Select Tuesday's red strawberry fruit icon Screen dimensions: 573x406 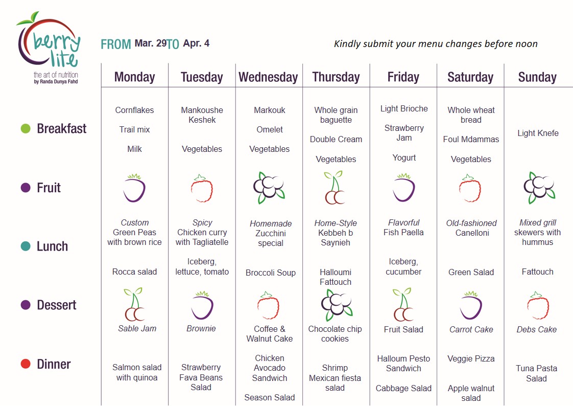(202, 188)
